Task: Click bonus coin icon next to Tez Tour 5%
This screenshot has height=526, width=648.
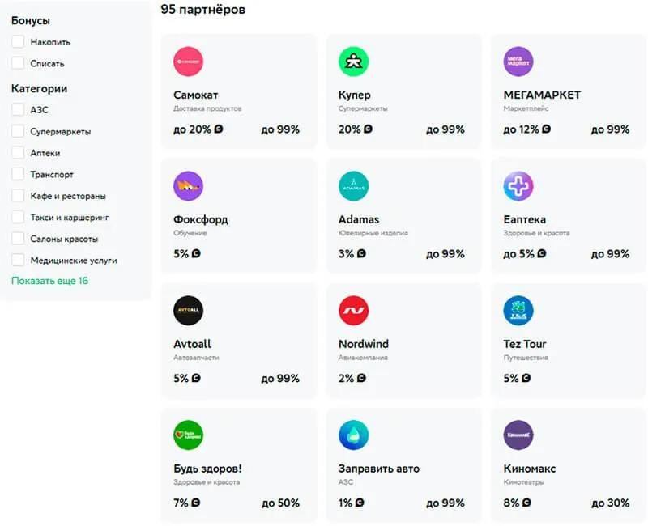Action: pyautogui.click(x=526, y=378)
